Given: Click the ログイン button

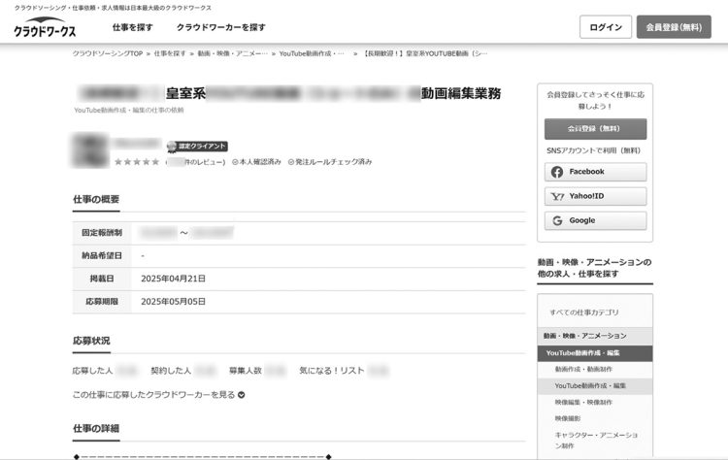Looking at the screenshot, I should pos(605,27).
